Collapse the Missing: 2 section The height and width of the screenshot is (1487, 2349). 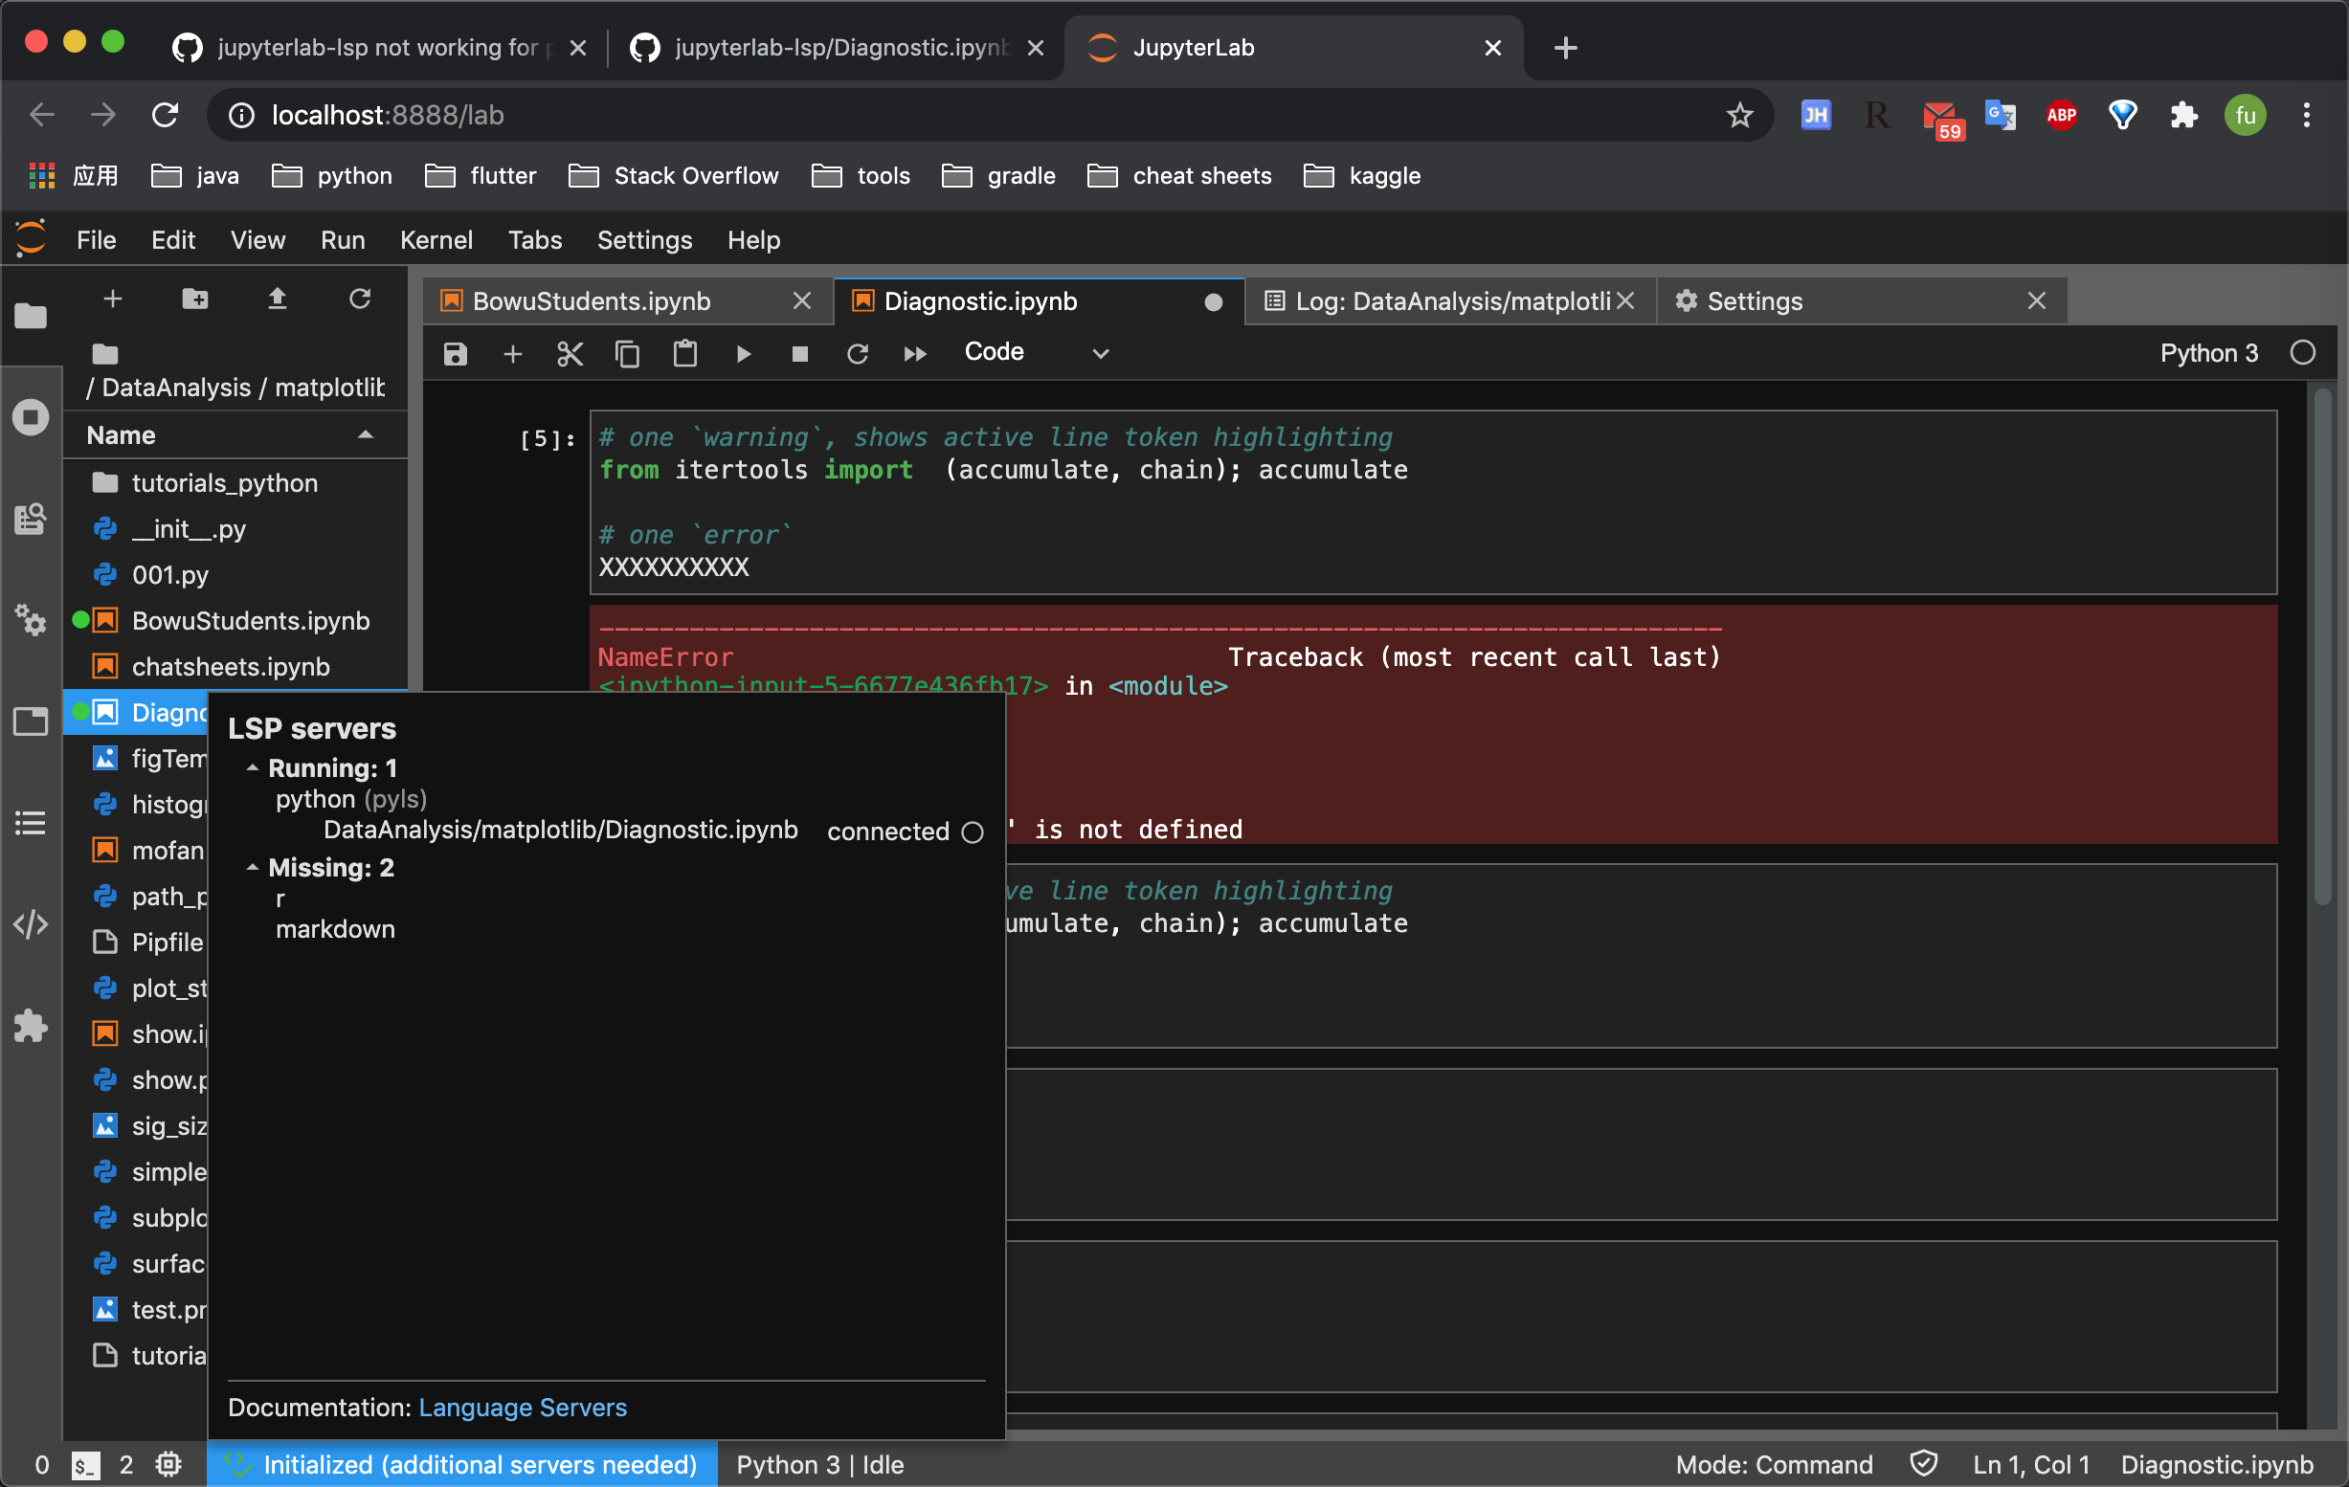pos(252,867)
